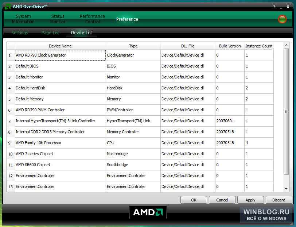
Task: Select the Device List sub-tab
Action: 82,33
